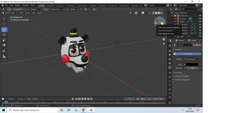The width and height of the screenshot is (235, 113).
Task: Open the shading options dropdown arrow
Action: [x=164, y=13]
